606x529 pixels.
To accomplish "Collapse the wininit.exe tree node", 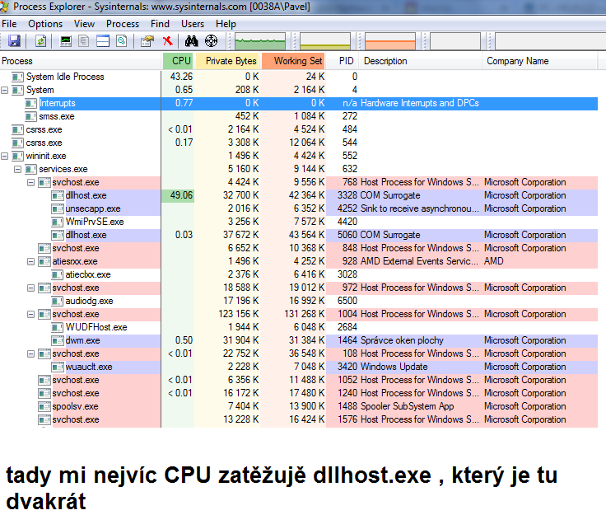I will click(x=5, y=157).
